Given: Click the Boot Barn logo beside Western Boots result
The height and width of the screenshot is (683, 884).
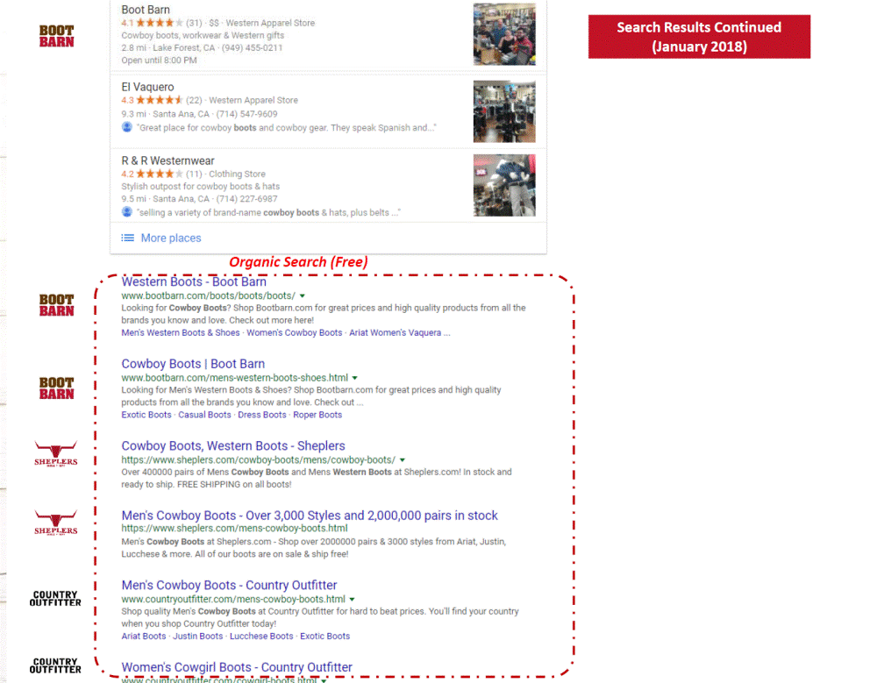Looking at the screenshot, I should (x=56, y=305).
